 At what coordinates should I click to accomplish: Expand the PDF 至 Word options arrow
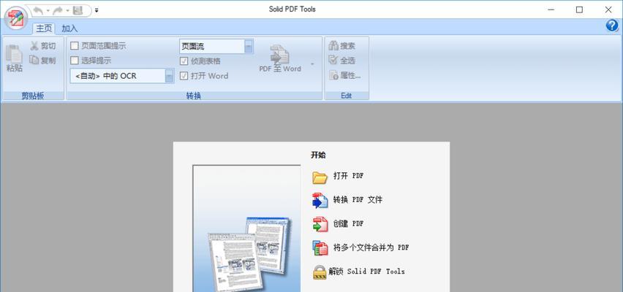pyautogui.click(x=312, y=64)
